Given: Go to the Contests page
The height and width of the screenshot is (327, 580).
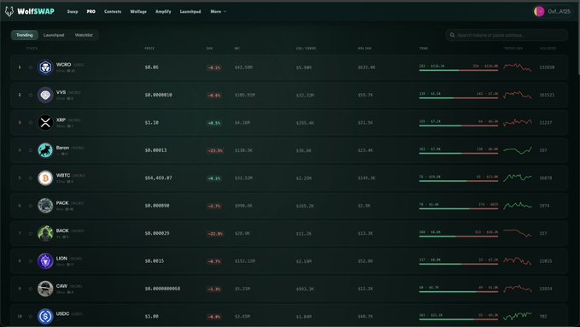Looking at the screenshot, I should (x=113, y=11).
